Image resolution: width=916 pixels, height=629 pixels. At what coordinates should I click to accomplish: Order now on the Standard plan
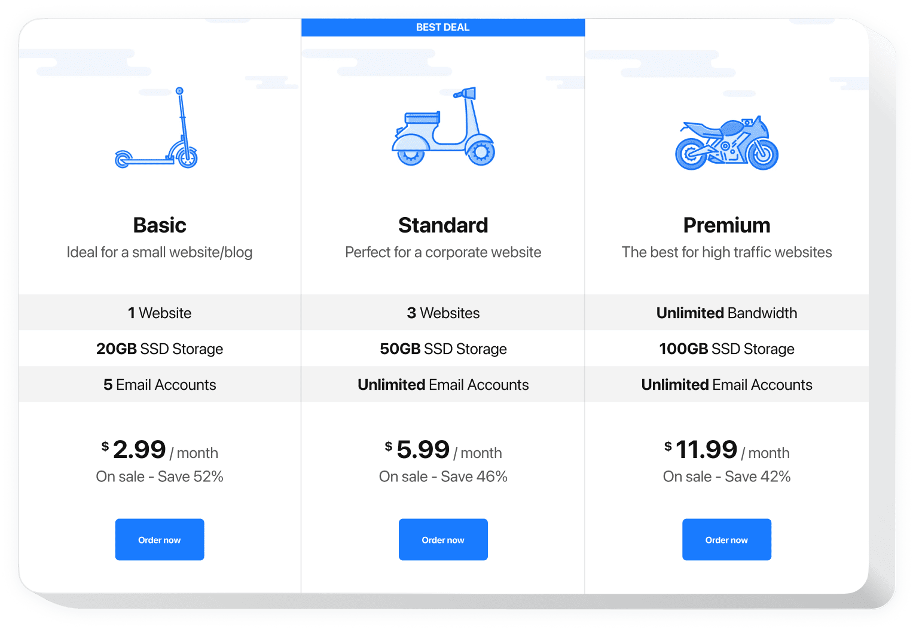coord(442,539)
